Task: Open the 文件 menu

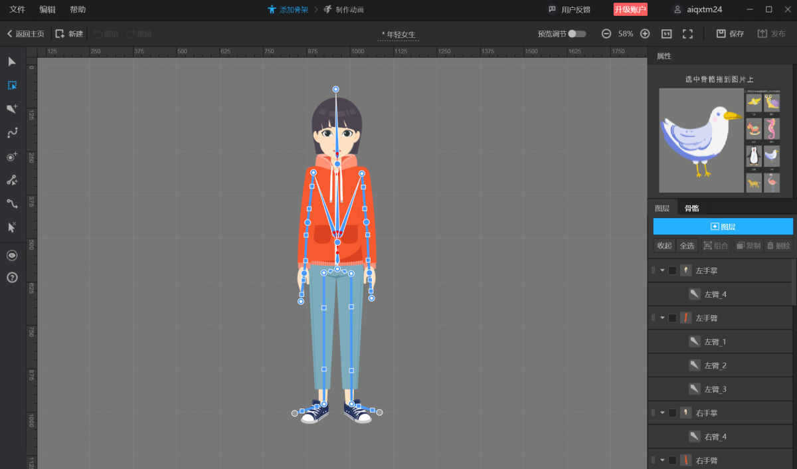Action: (17, 9)
